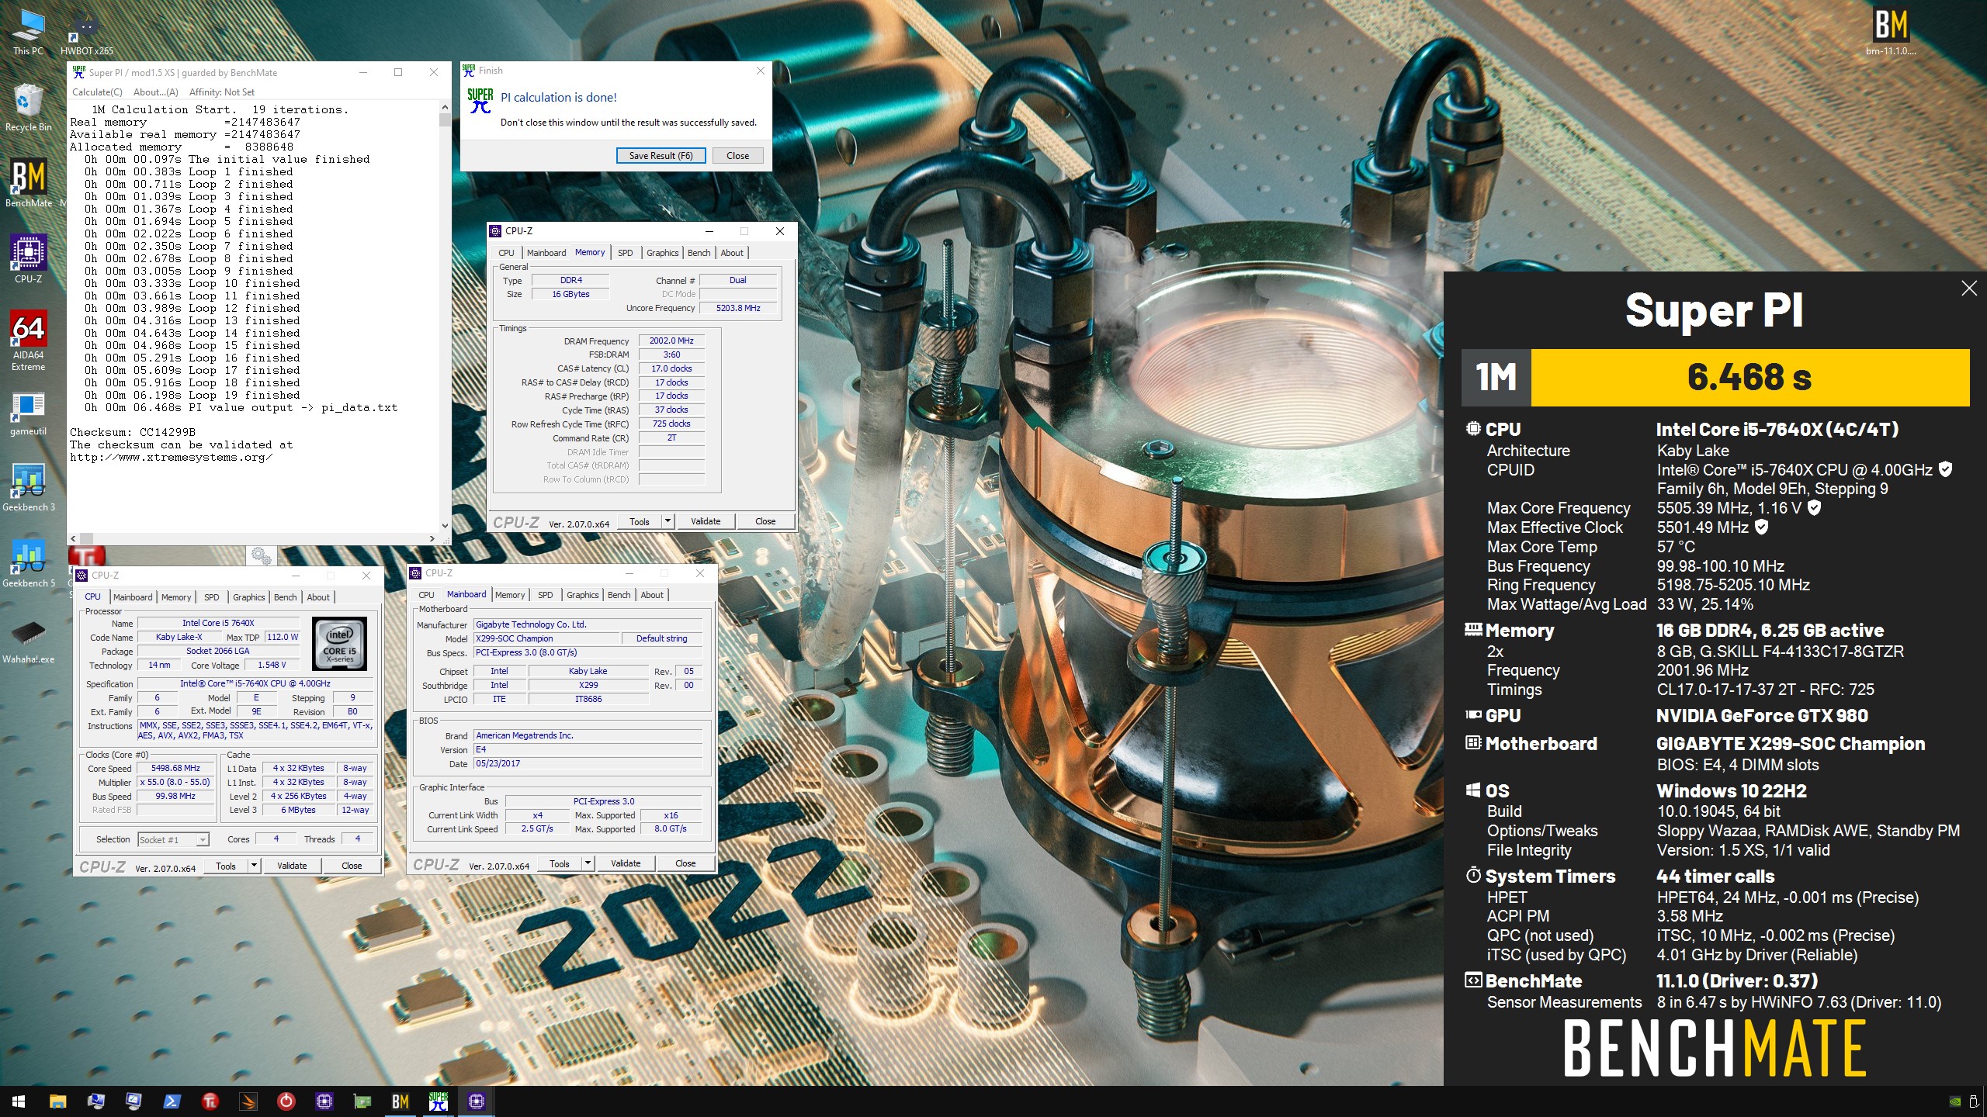Expand the Tools dropdown arrow in CPU-Z processor window
This screenshot has width=1987, height=1117.
click(254, 866)
